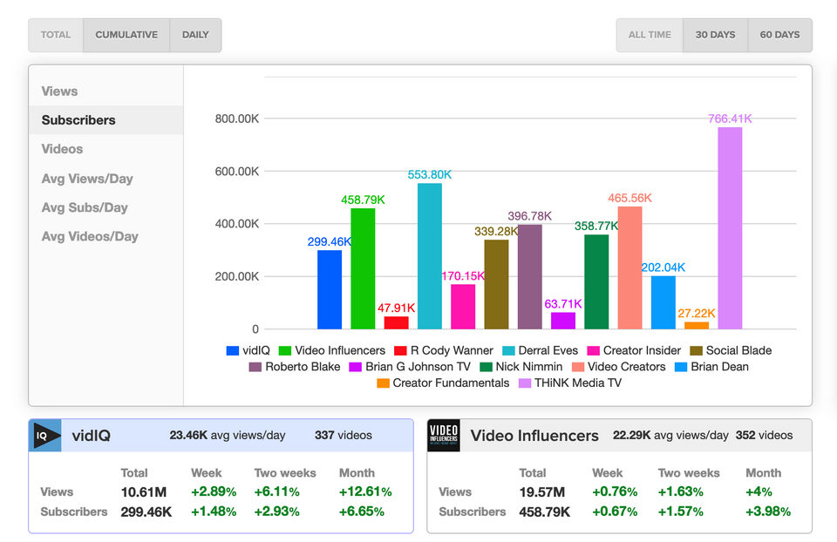The image size is (837, 542).
Task: Toggle Derral Eves teal legend swatch
Action: pyautogui.click(x=508, y=350)
